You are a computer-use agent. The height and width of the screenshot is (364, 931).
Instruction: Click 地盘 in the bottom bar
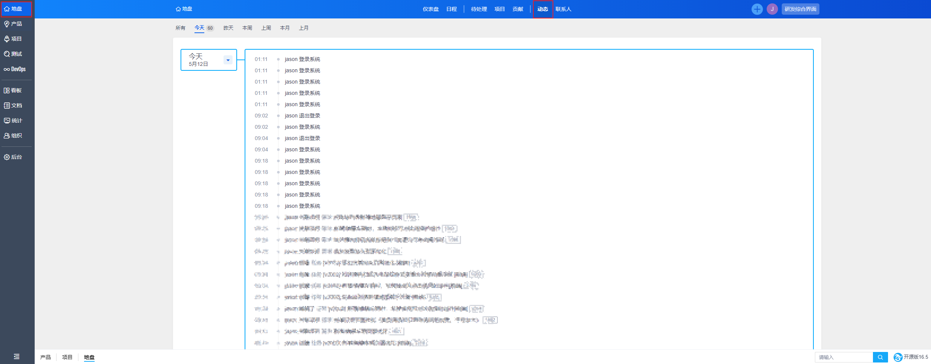click(89, 357)
